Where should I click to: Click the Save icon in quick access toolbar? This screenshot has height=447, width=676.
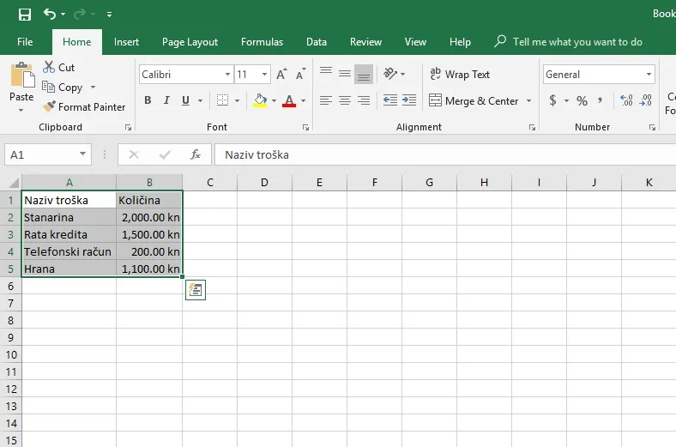coord(25,15)
